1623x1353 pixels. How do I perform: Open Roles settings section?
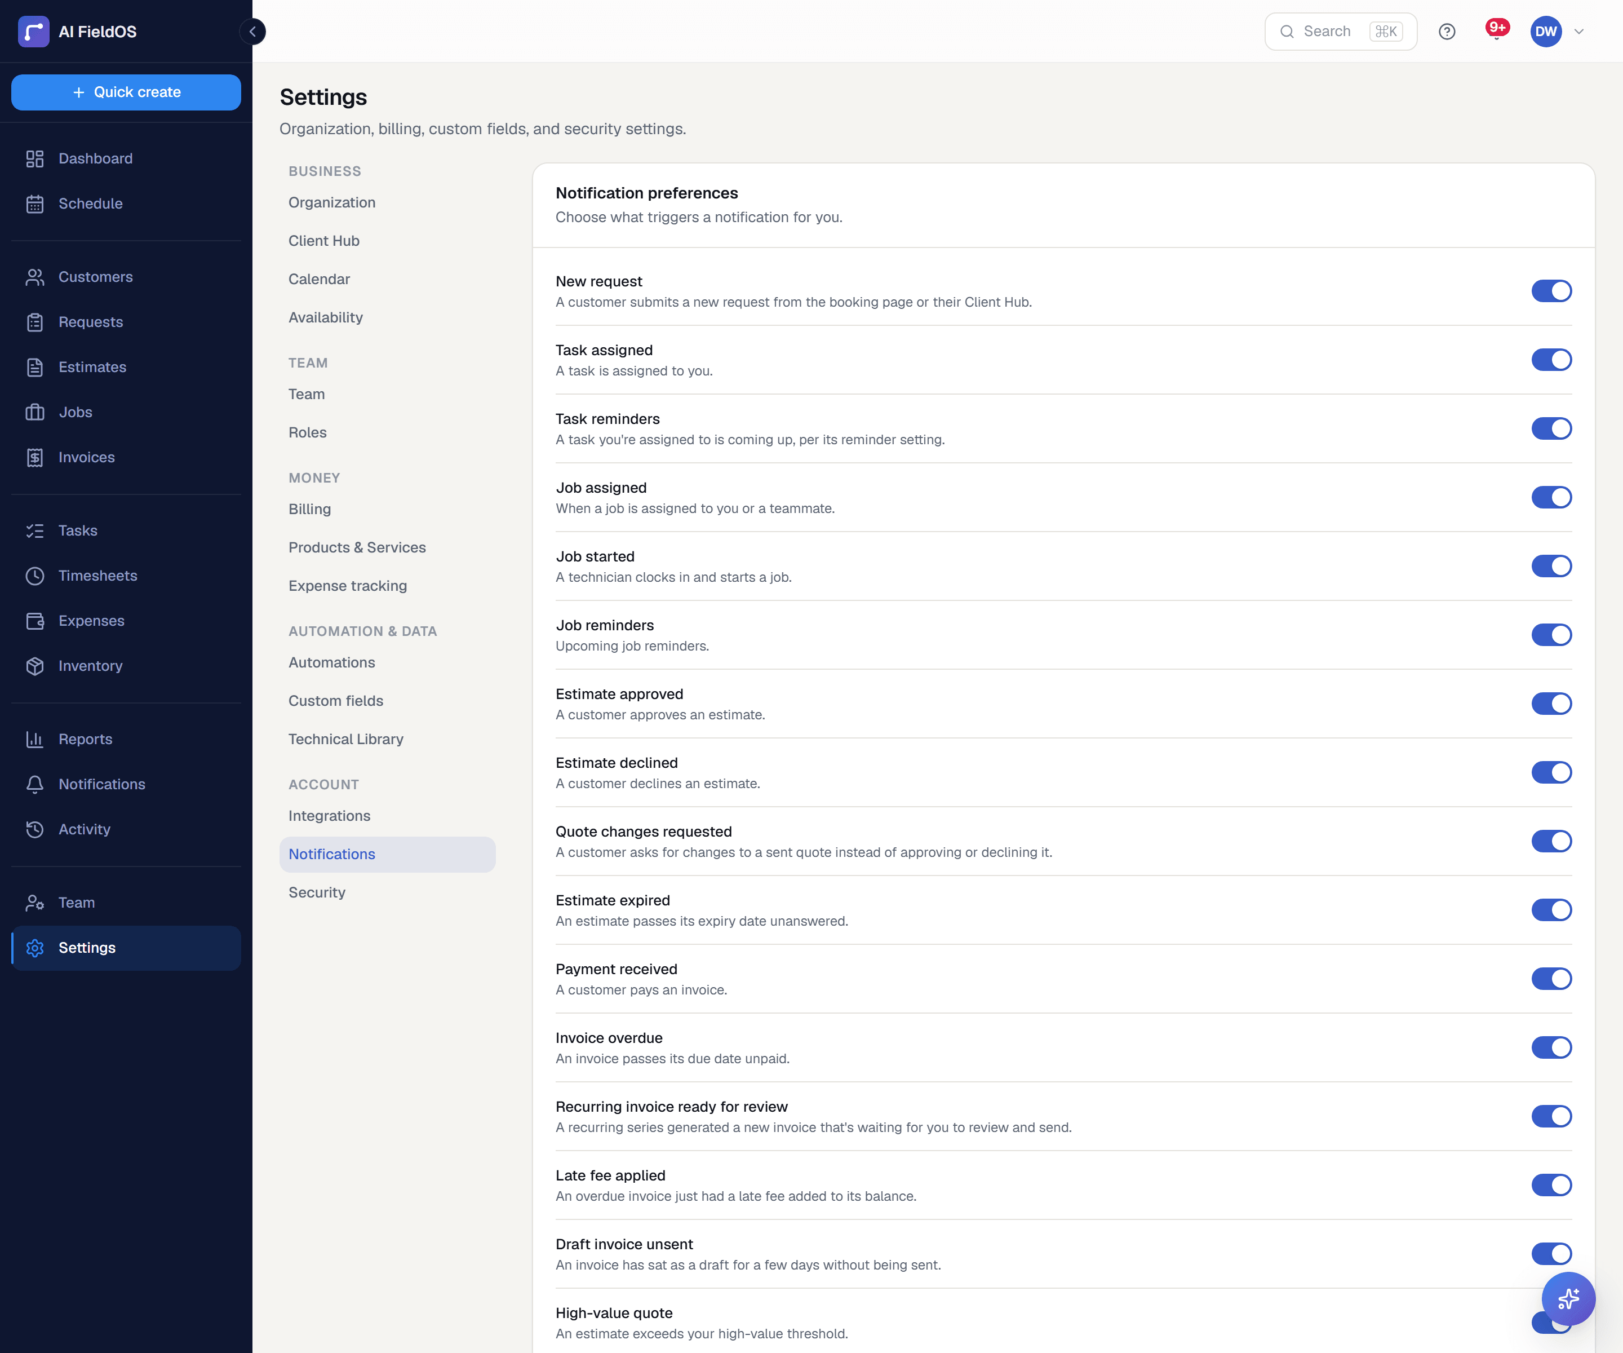pyautogui.click(x=387, y=433)
